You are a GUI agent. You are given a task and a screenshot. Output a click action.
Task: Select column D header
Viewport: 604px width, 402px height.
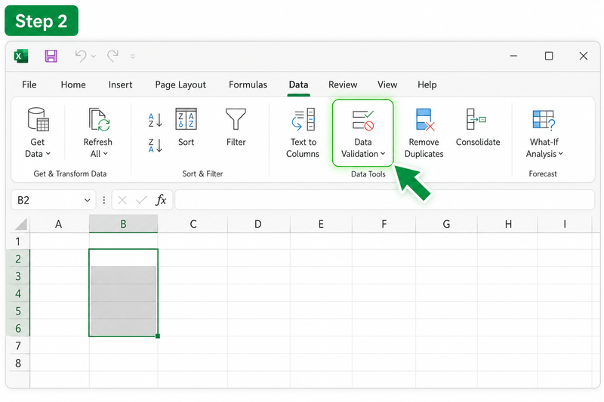click(x=258, y=224)
